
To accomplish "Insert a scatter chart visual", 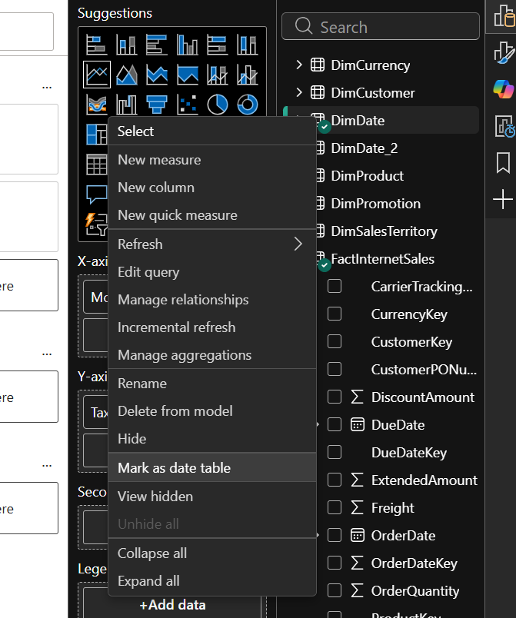I will point(187,104).
